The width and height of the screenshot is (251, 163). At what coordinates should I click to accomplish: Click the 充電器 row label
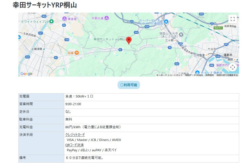coord(24,96)
